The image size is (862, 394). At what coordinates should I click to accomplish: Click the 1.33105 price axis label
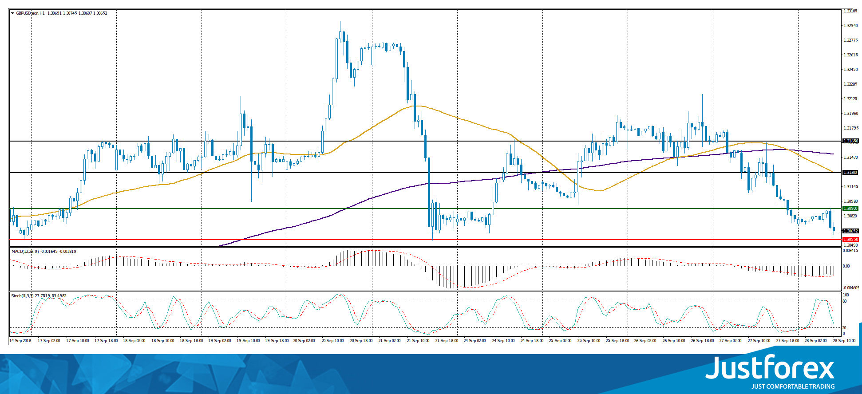pyautogui.click(x=850, y=11)
